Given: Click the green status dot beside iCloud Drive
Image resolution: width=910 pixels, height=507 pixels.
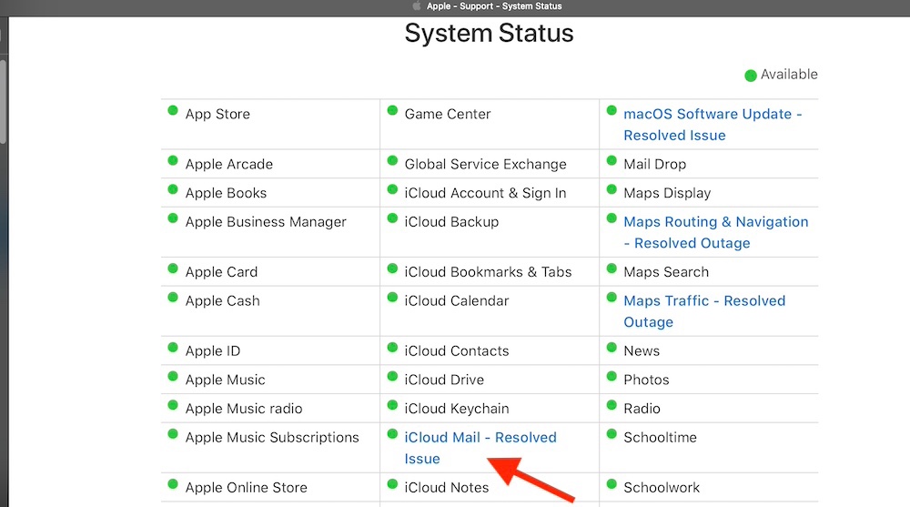Looking at the screenshot, I should click(392, 376).
